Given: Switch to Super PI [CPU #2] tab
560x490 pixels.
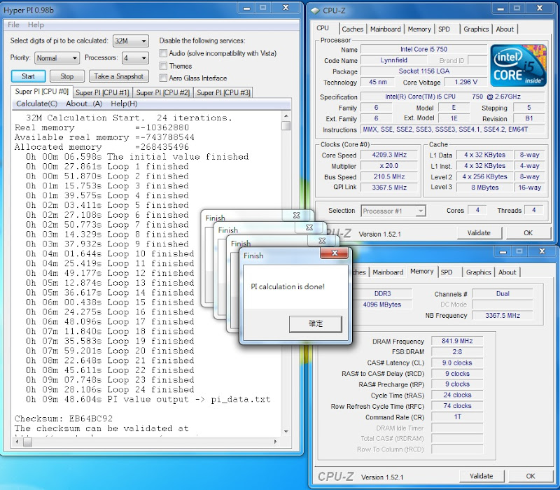Looking at the screenshot, I should 163,92.
